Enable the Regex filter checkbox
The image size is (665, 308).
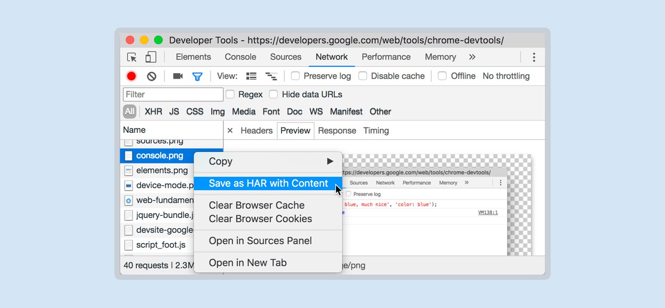[230, 95]
